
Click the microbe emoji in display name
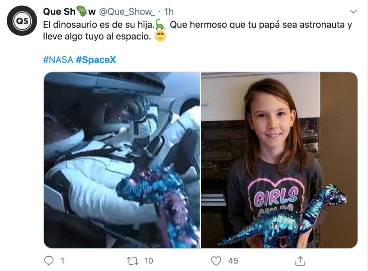click(82, 11)
